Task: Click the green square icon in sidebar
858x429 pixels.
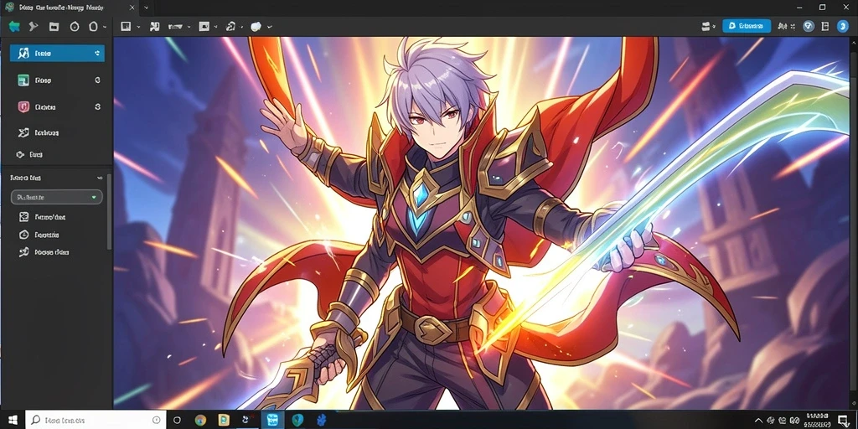Action: pyautogui.click(x=23, y=80)
